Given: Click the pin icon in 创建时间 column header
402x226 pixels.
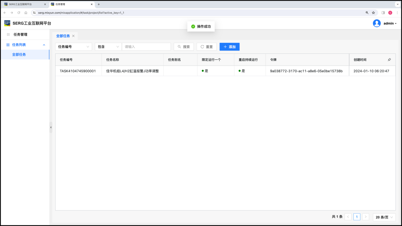Looking at the screenshot, I should (389, 60).
